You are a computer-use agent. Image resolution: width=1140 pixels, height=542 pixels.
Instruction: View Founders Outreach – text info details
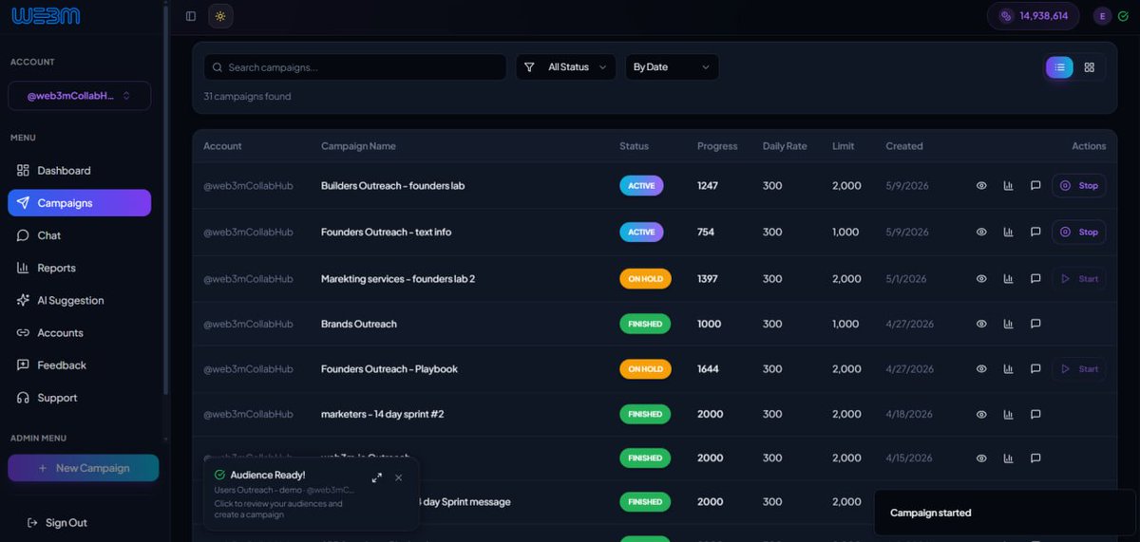[981, 232]
